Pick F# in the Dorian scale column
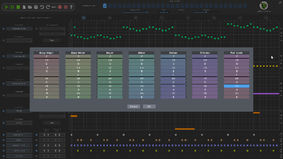 tap(173, 78)
